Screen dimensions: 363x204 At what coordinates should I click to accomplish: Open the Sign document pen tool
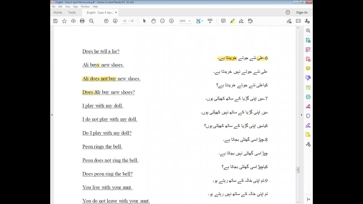(x=241, y=21)
